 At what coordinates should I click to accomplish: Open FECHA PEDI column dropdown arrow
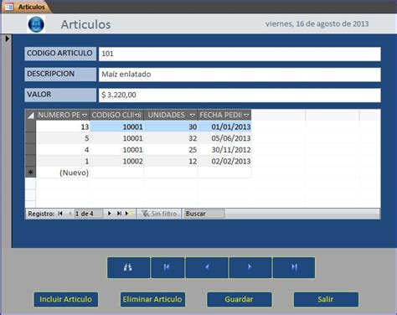click(246, 116)
